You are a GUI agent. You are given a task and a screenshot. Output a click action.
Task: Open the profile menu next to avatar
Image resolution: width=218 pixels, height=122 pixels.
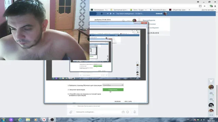coord(169,14)
